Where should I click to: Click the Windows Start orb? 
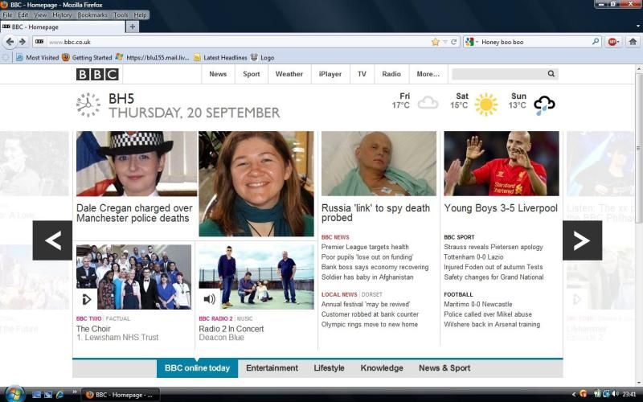(x=14, y=394)
